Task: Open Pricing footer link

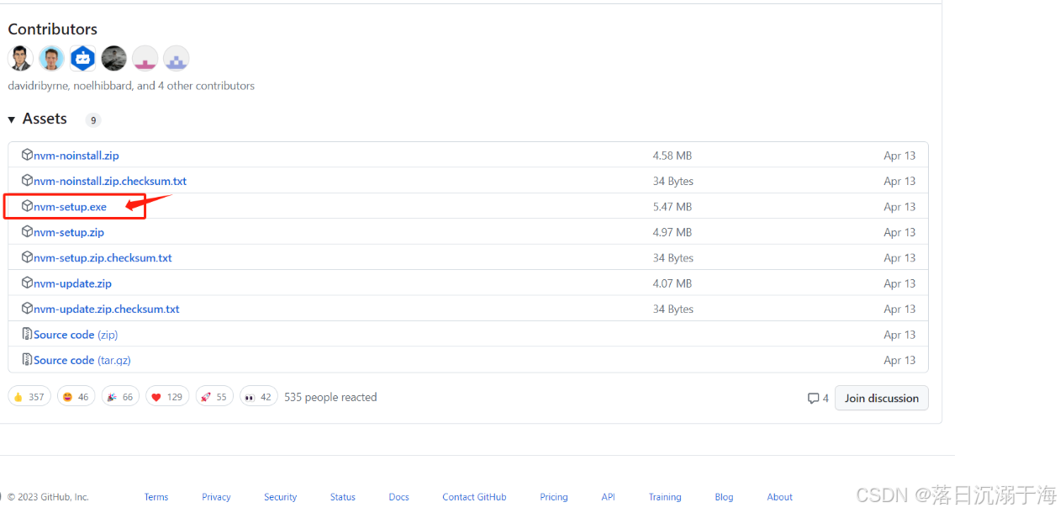Action: click(554, 497)
